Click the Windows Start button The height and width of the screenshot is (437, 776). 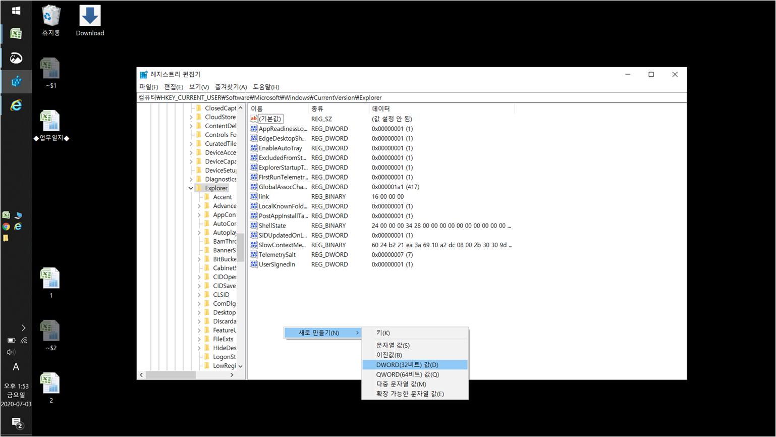click(16, 10)
